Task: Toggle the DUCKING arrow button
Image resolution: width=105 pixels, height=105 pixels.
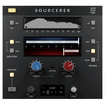Action: point(12,75)
